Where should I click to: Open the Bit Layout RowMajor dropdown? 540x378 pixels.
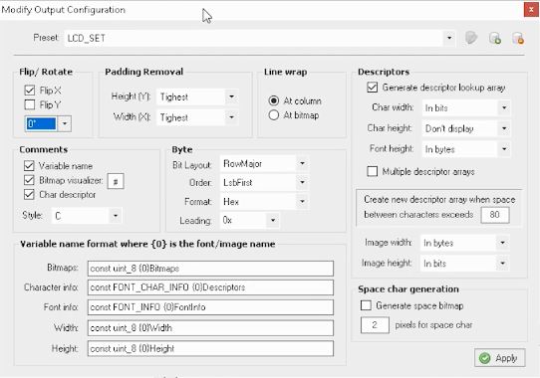pyautogui.click(x=302, y=163)
